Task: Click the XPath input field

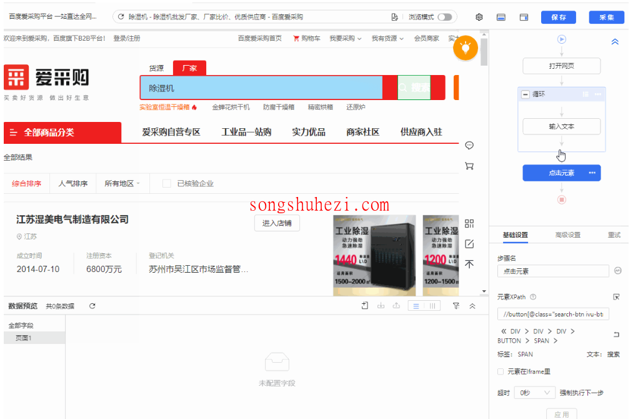Action: (x=553, y=314)
